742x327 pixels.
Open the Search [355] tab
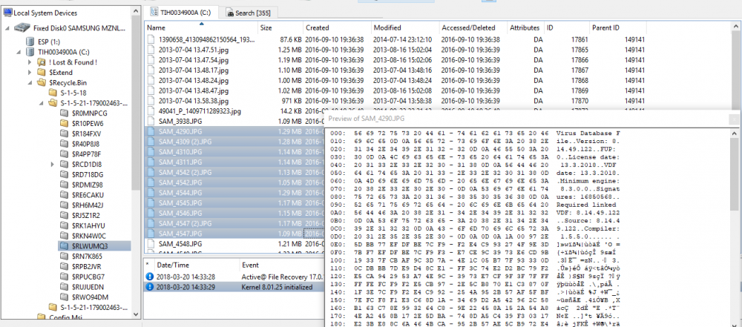tap(247, 13)
